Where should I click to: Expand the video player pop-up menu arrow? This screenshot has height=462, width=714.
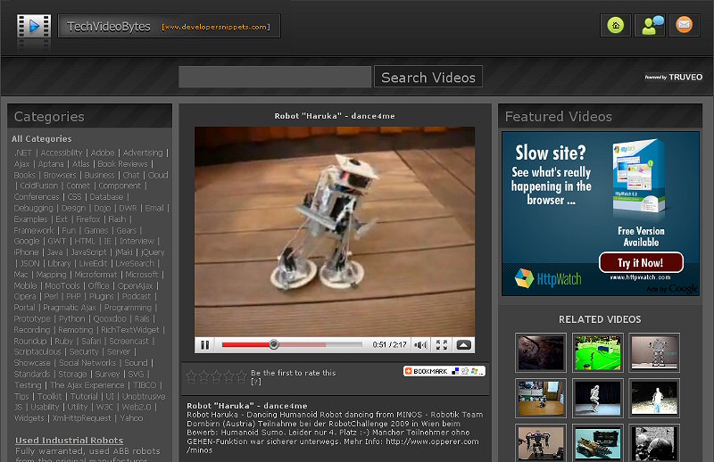point(464,344)
